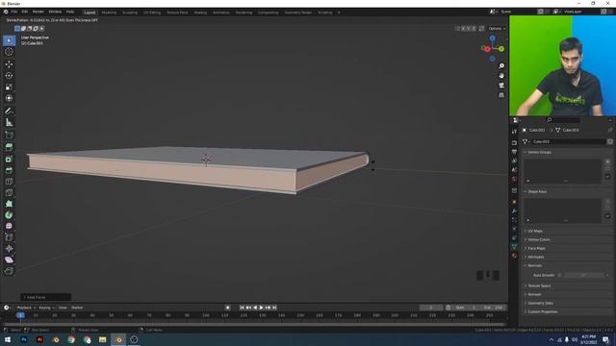Activate the Knife tool
Viewport: 616px width, 346px height.
(9, 192)
